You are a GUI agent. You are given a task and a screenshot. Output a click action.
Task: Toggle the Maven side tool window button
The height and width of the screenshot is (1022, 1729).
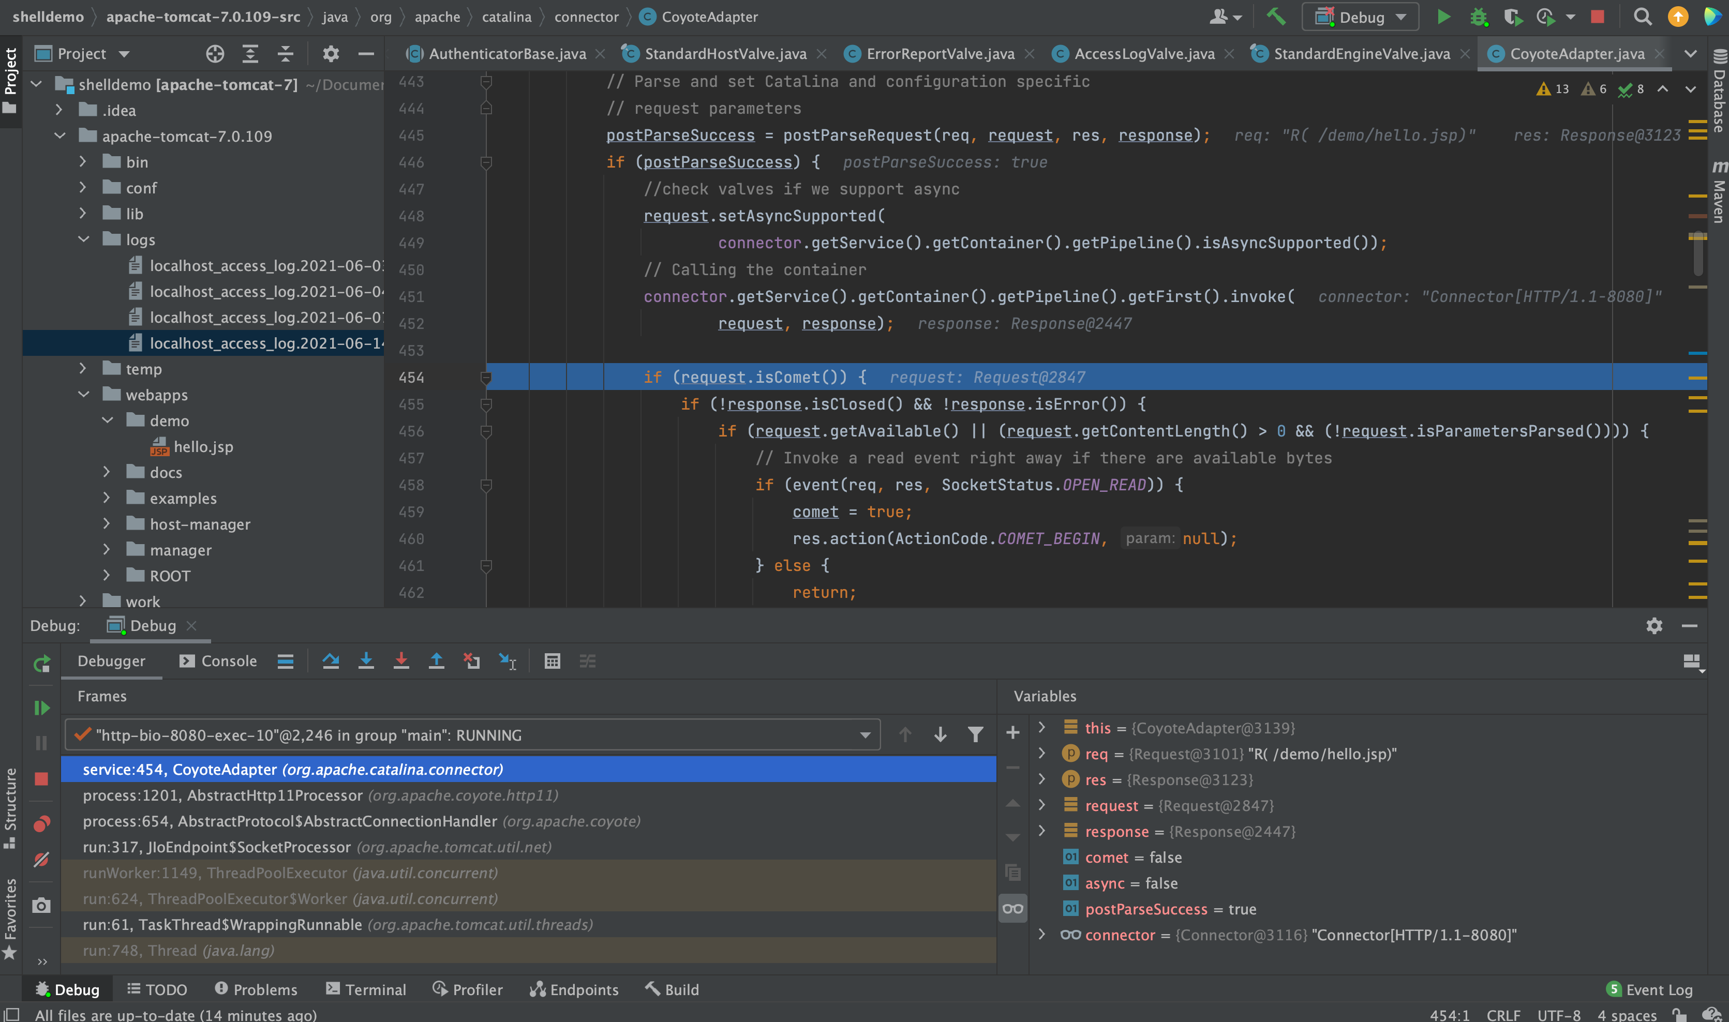point(1719,191)
